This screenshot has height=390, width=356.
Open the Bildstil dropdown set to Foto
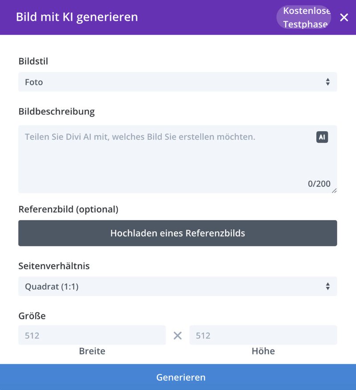(178, 82)
